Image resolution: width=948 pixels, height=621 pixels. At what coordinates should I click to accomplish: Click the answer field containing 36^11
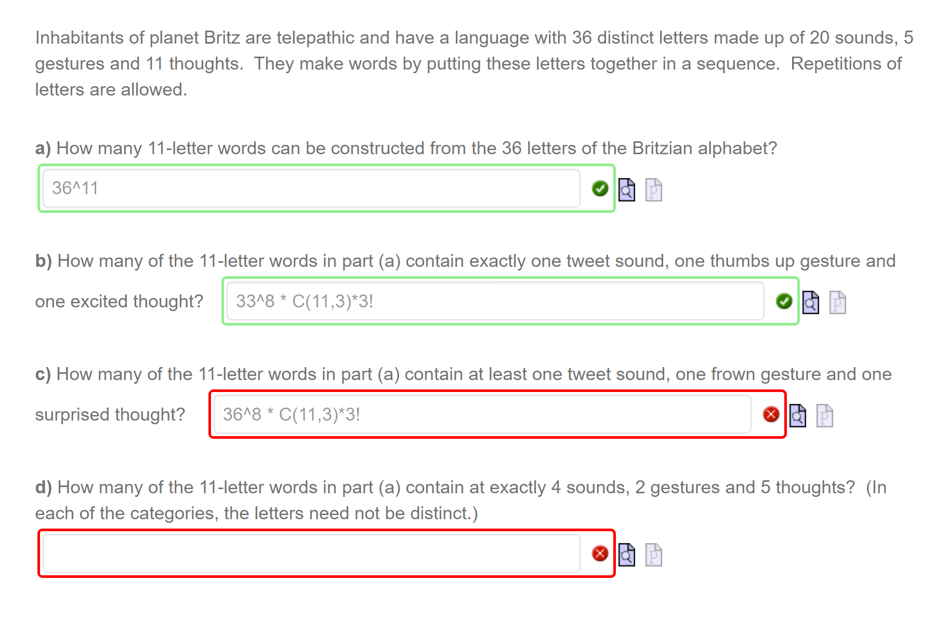coord(312,188)
